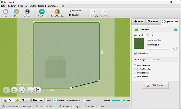Switch to Plan view
181x109 pixels.
9,100
